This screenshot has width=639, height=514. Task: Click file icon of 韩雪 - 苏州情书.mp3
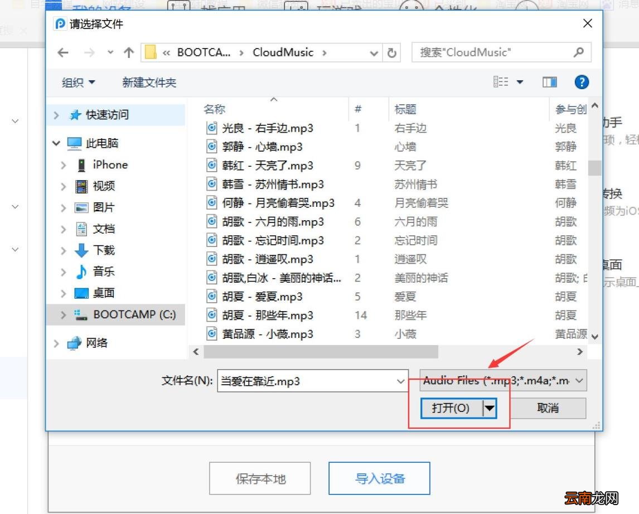[211, 184]
